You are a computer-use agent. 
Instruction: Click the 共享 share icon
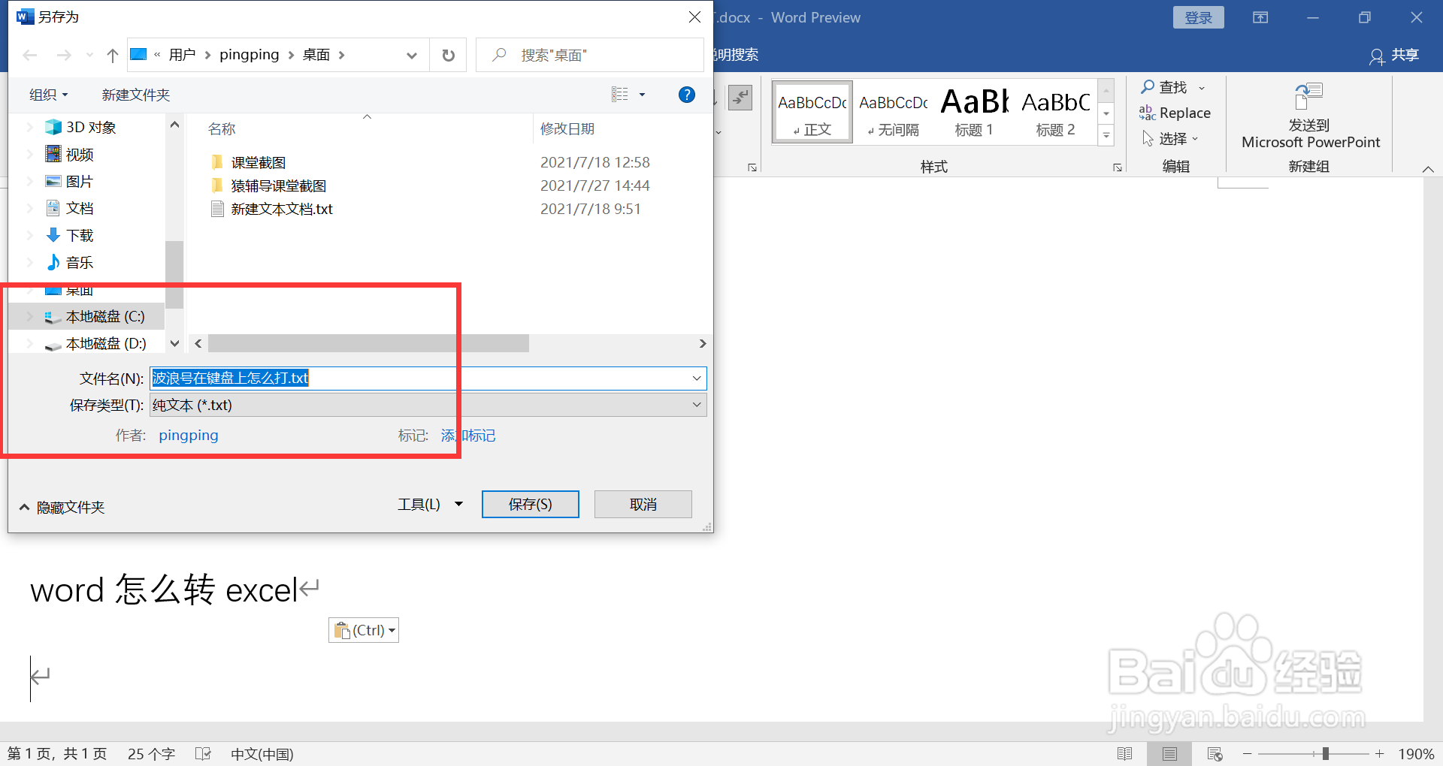(1394, 55)
